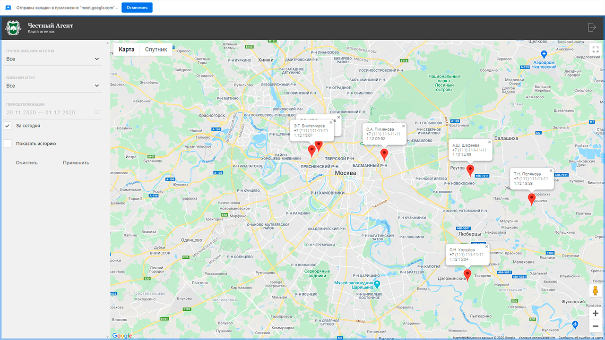This screenshot has width=605, height=340.
Task: Zoom in the map with plus
Action: [596, 314]
